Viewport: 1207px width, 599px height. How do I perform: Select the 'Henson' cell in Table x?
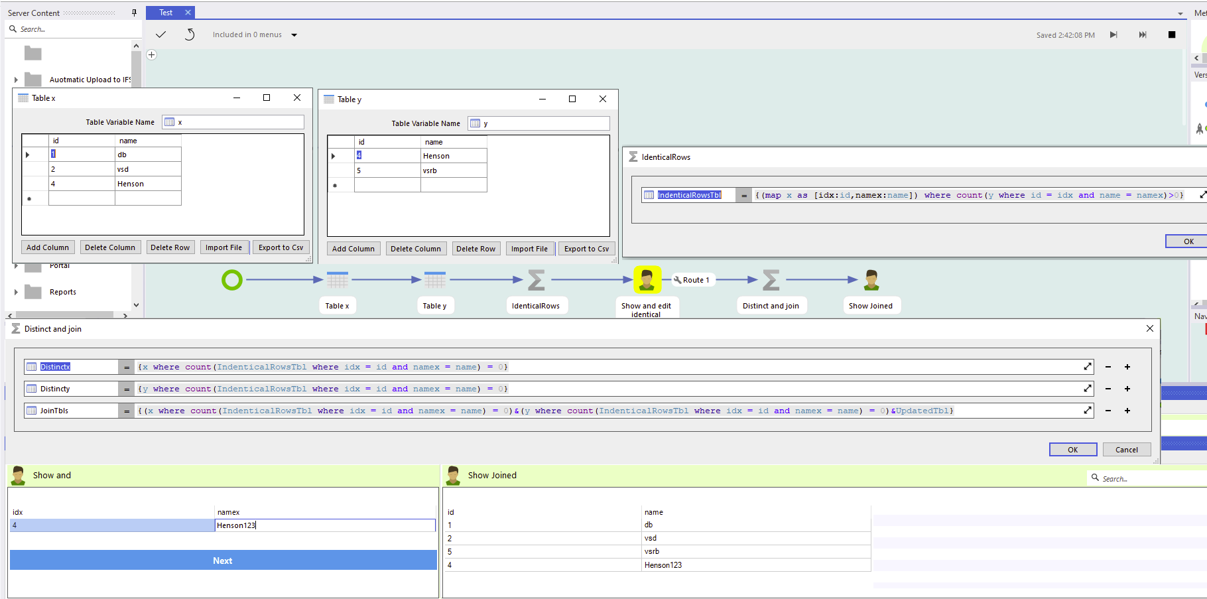coord(148,184)
